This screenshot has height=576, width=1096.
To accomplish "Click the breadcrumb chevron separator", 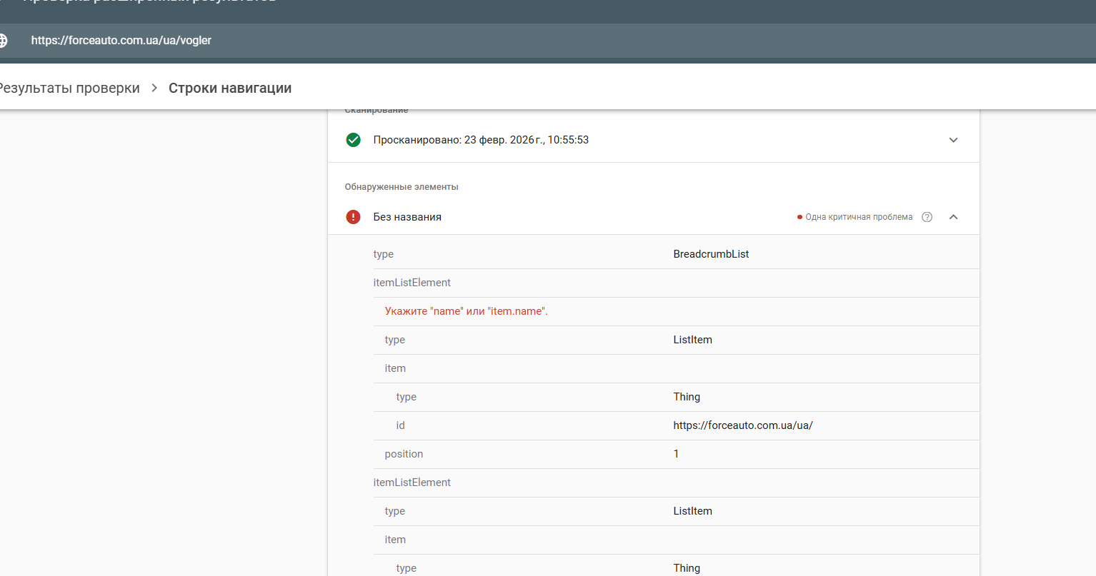I will (x=154, y=88).
